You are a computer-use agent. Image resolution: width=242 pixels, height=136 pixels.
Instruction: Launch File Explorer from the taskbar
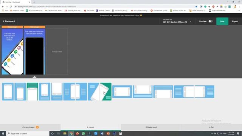(x=65, y=133)
